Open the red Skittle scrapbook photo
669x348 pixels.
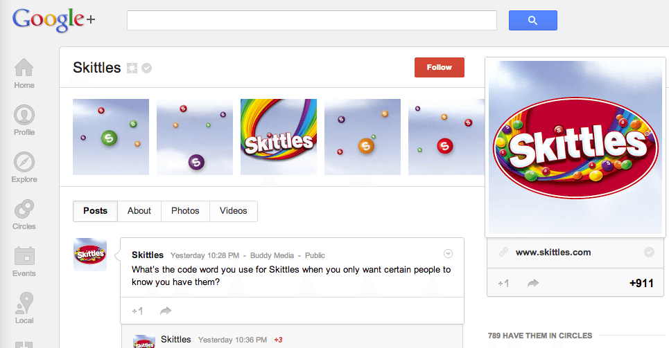(446, 137)
